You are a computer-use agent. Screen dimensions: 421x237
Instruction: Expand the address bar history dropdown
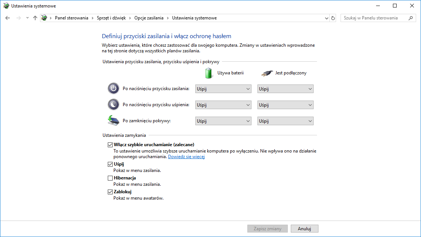pyautogui.click(x=326, y=18)
